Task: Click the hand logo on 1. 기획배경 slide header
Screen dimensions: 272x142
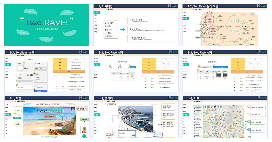Action: (x=169, y=6)
